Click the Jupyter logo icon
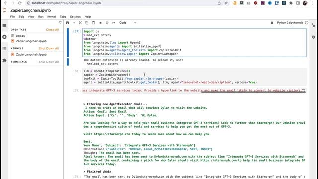The image size is (318, 179). [4, 10]
